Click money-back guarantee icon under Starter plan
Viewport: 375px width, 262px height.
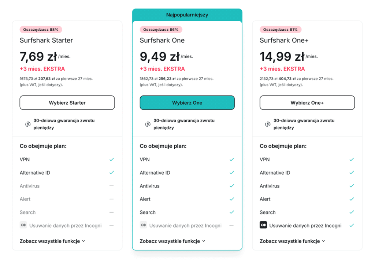pos(28,124)
